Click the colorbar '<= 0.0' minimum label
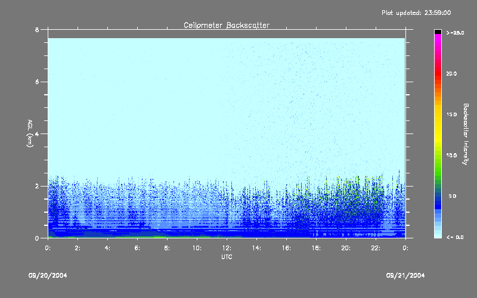The image size is (477, 298). tap(455, 237)
